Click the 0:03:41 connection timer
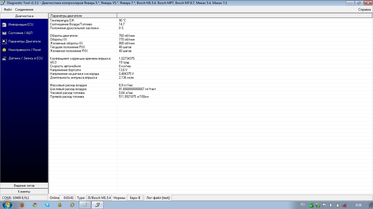This screenshot has height=209, width=373. (67, 198)
